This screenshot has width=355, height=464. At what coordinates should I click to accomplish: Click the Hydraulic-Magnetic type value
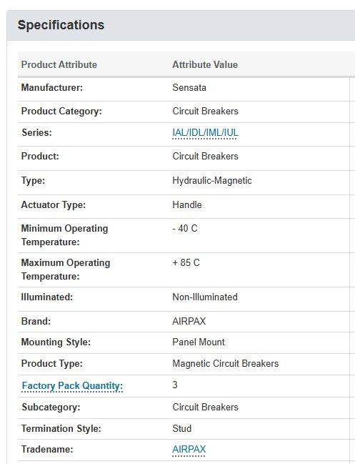click(212, 180)
